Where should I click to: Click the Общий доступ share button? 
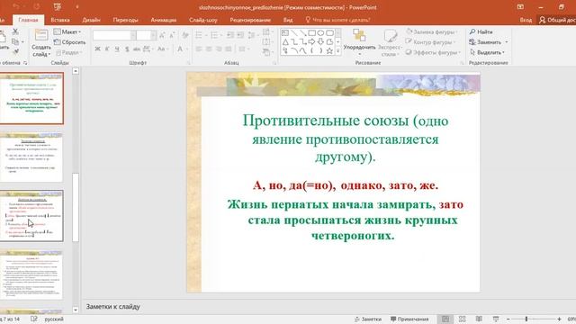557,20
